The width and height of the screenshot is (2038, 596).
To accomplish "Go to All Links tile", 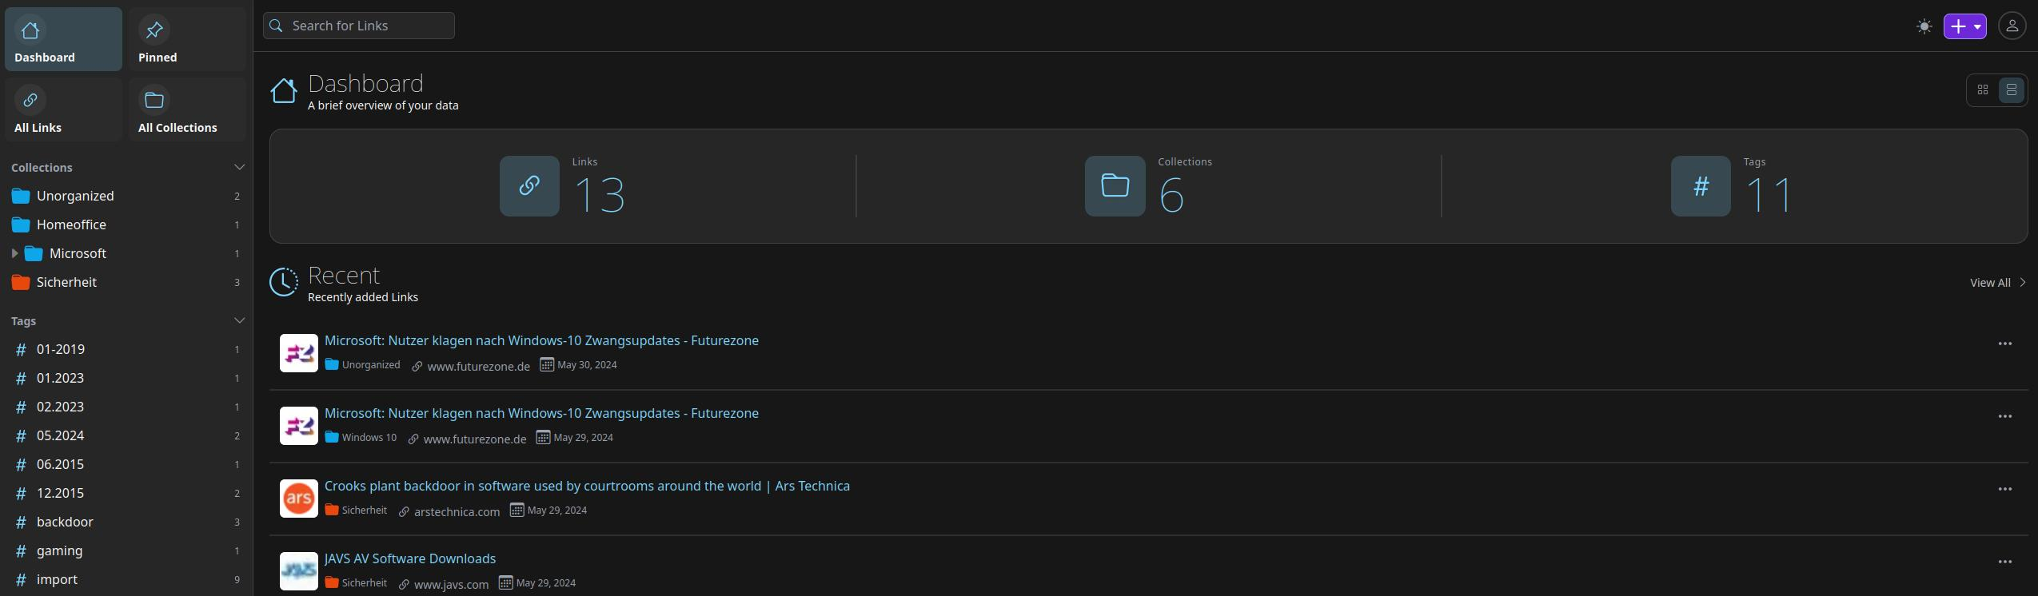I will coord(64,109).
